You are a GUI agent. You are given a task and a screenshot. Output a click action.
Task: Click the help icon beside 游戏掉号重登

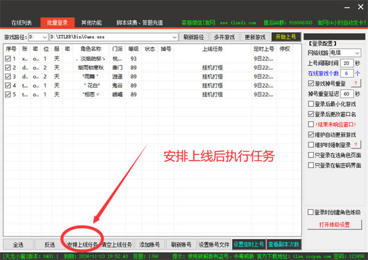pos(355,83)
